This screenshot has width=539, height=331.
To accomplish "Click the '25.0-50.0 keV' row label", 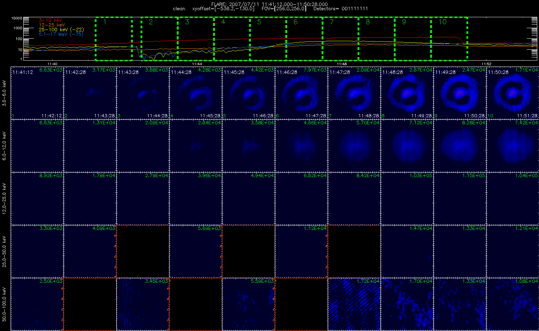I will tap(5, 251).
